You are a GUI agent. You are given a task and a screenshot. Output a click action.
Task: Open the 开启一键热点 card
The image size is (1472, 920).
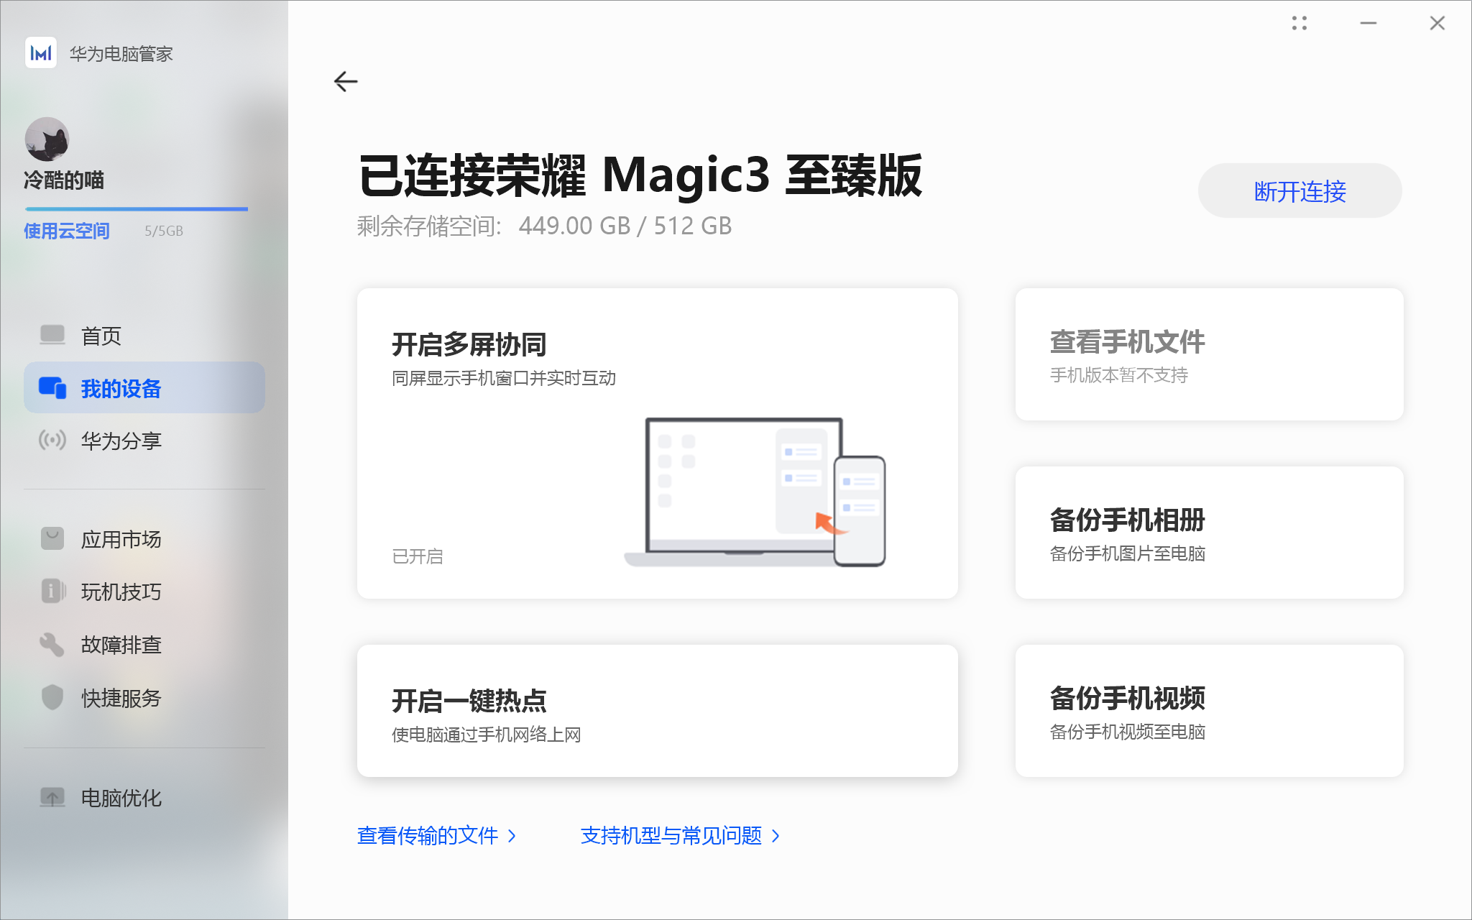(658, 711)
